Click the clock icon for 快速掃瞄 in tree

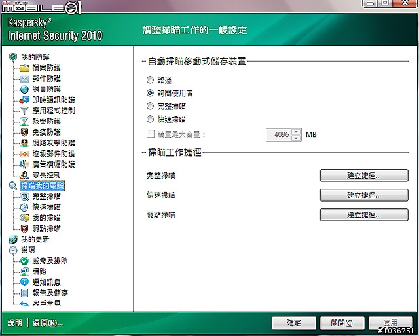[x=24, y=207]
